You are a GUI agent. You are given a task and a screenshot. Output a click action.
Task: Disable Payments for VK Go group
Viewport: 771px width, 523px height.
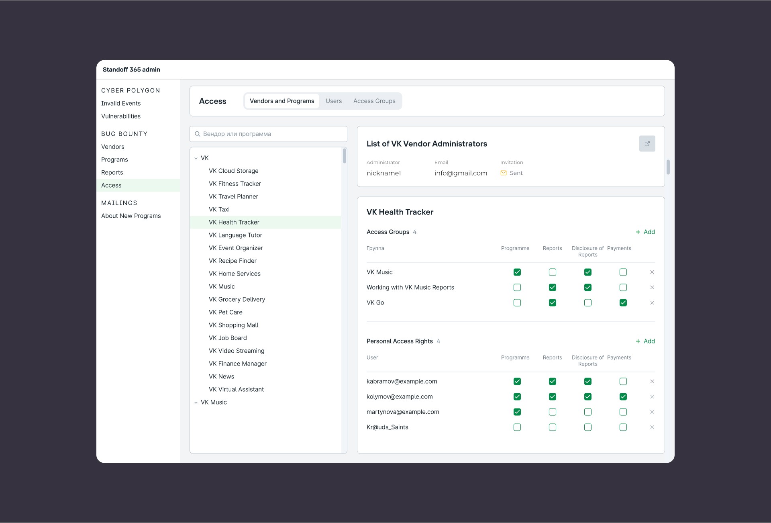tap(623, 303)
